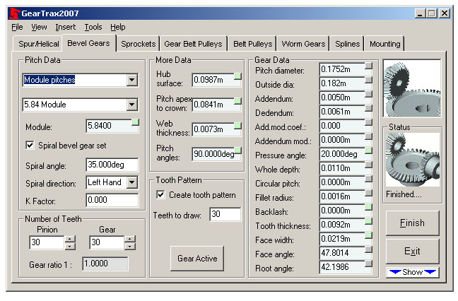Click the gray square next to Circular pitch
The image size is (458, 301).
369,179
